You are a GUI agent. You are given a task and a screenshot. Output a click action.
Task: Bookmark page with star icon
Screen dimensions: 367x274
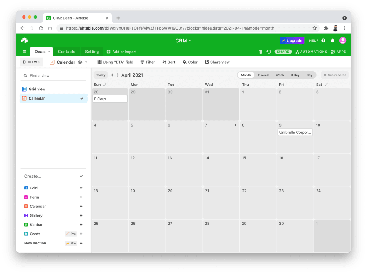point(314,28)
